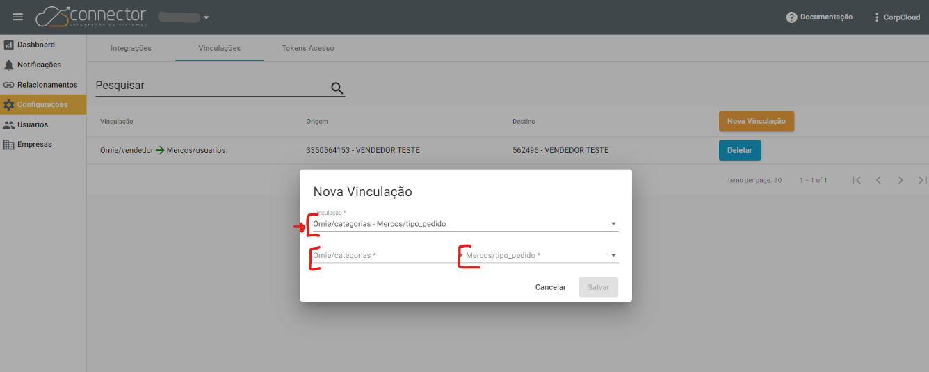
Task: Open Notificações from the sidebar
Action: coord(43,65)
